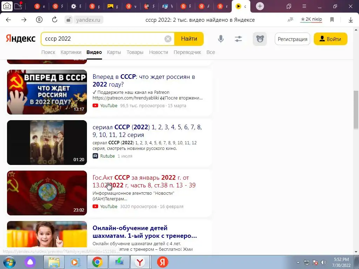Open the 2K reviews rating badge

(x=311, y=20)
